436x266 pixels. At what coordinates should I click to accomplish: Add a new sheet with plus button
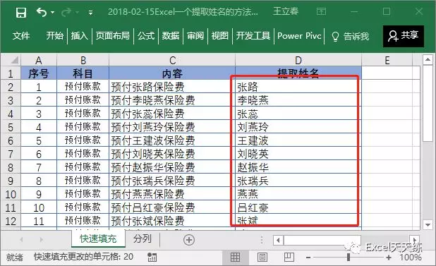(189, 240)
